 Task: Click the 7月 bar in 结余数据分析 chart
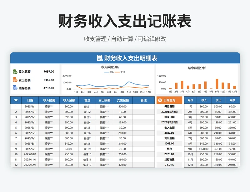(205, 85)
